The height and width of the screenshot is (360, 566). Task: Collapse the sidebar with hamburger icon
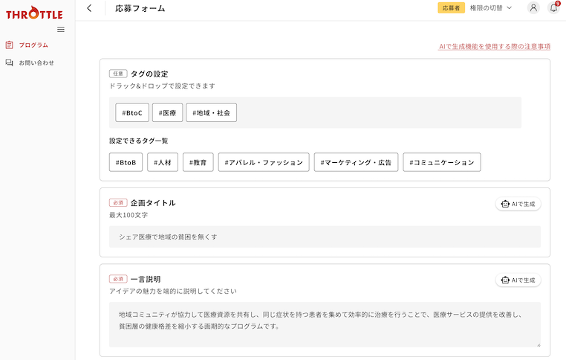click(x=61, y=30)
